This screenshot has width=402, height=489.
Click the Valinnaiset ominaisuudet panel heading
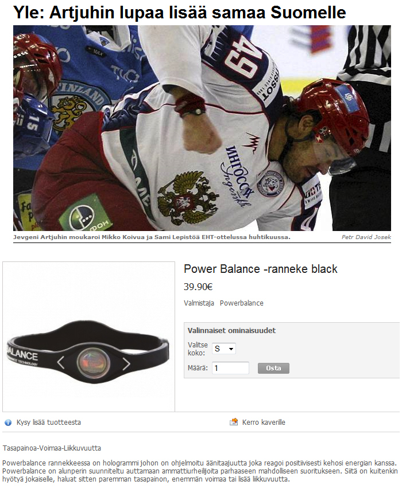tap(231, 331)
